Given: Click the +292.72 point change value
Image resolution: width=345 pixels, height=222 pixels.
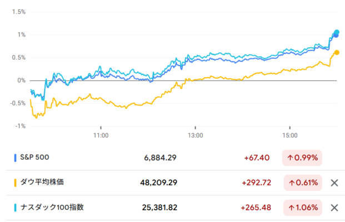Looking at the screenshot, I should pyautogui.click(x=254, y=183).
